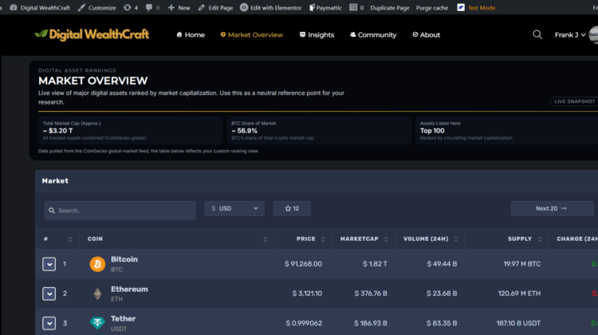
Task: Click the Ethereum coin logo
Action: [97, 294]
